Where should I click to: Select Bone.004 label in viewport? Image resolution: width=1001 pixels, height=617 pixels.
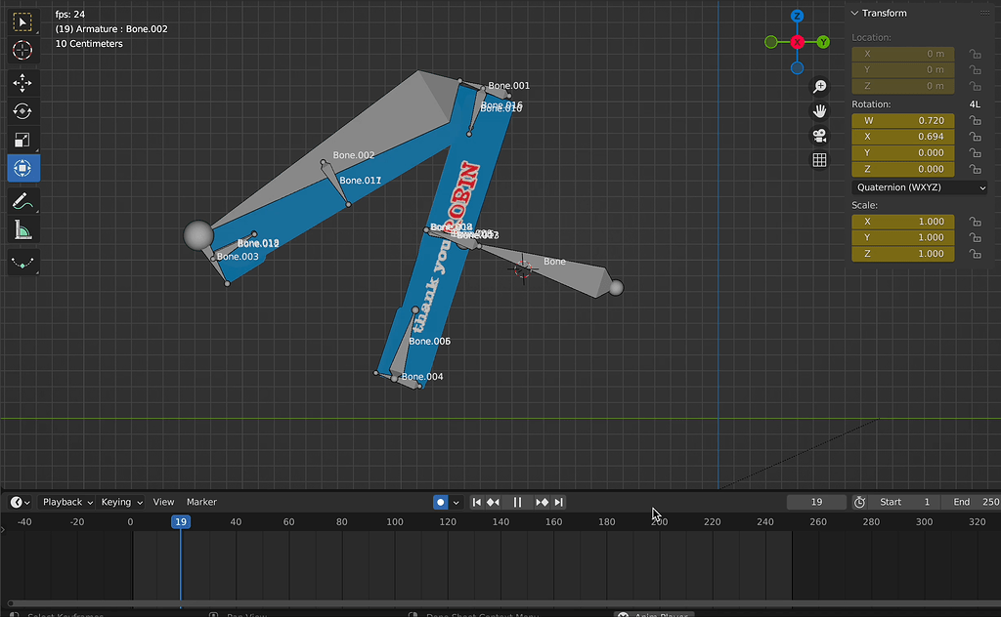[422, 377]
